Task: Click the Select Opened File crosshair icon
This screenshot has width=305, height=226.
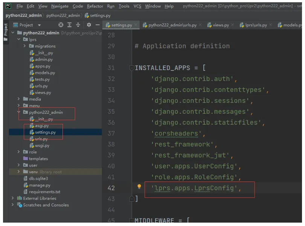Action: pyautogui.click(x=61, y=25)
